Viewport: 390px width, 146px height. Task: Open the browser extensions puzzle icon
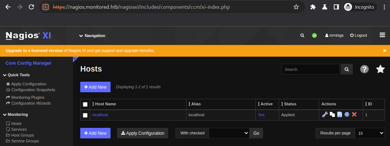pos(313,7)
